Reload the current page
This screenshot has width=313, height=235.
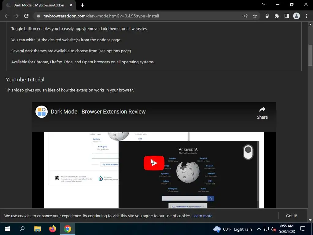26,16
